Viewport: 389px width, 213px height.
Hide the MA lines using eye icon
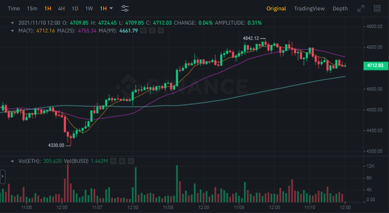click(143, 31)
